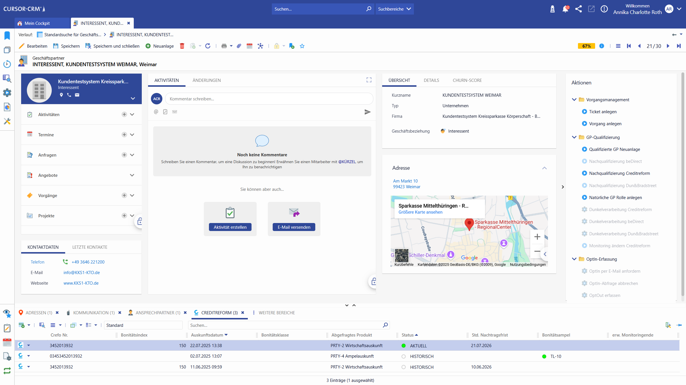
Task: Open the ANSPRECHPARTNER (1) tab
Action: (158, 313)
